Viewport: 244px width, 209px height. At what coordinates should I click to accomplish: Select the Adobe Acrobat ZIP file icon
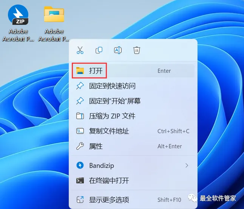click(x=18, y=15)
